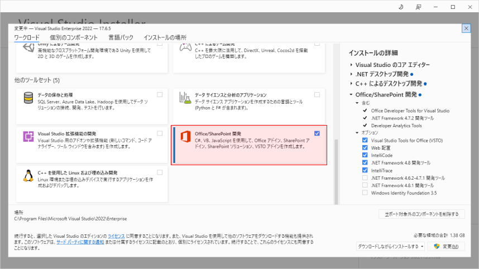Uncheck the IntelliTrace option
479x269 pixels.
tap(365, 170)
